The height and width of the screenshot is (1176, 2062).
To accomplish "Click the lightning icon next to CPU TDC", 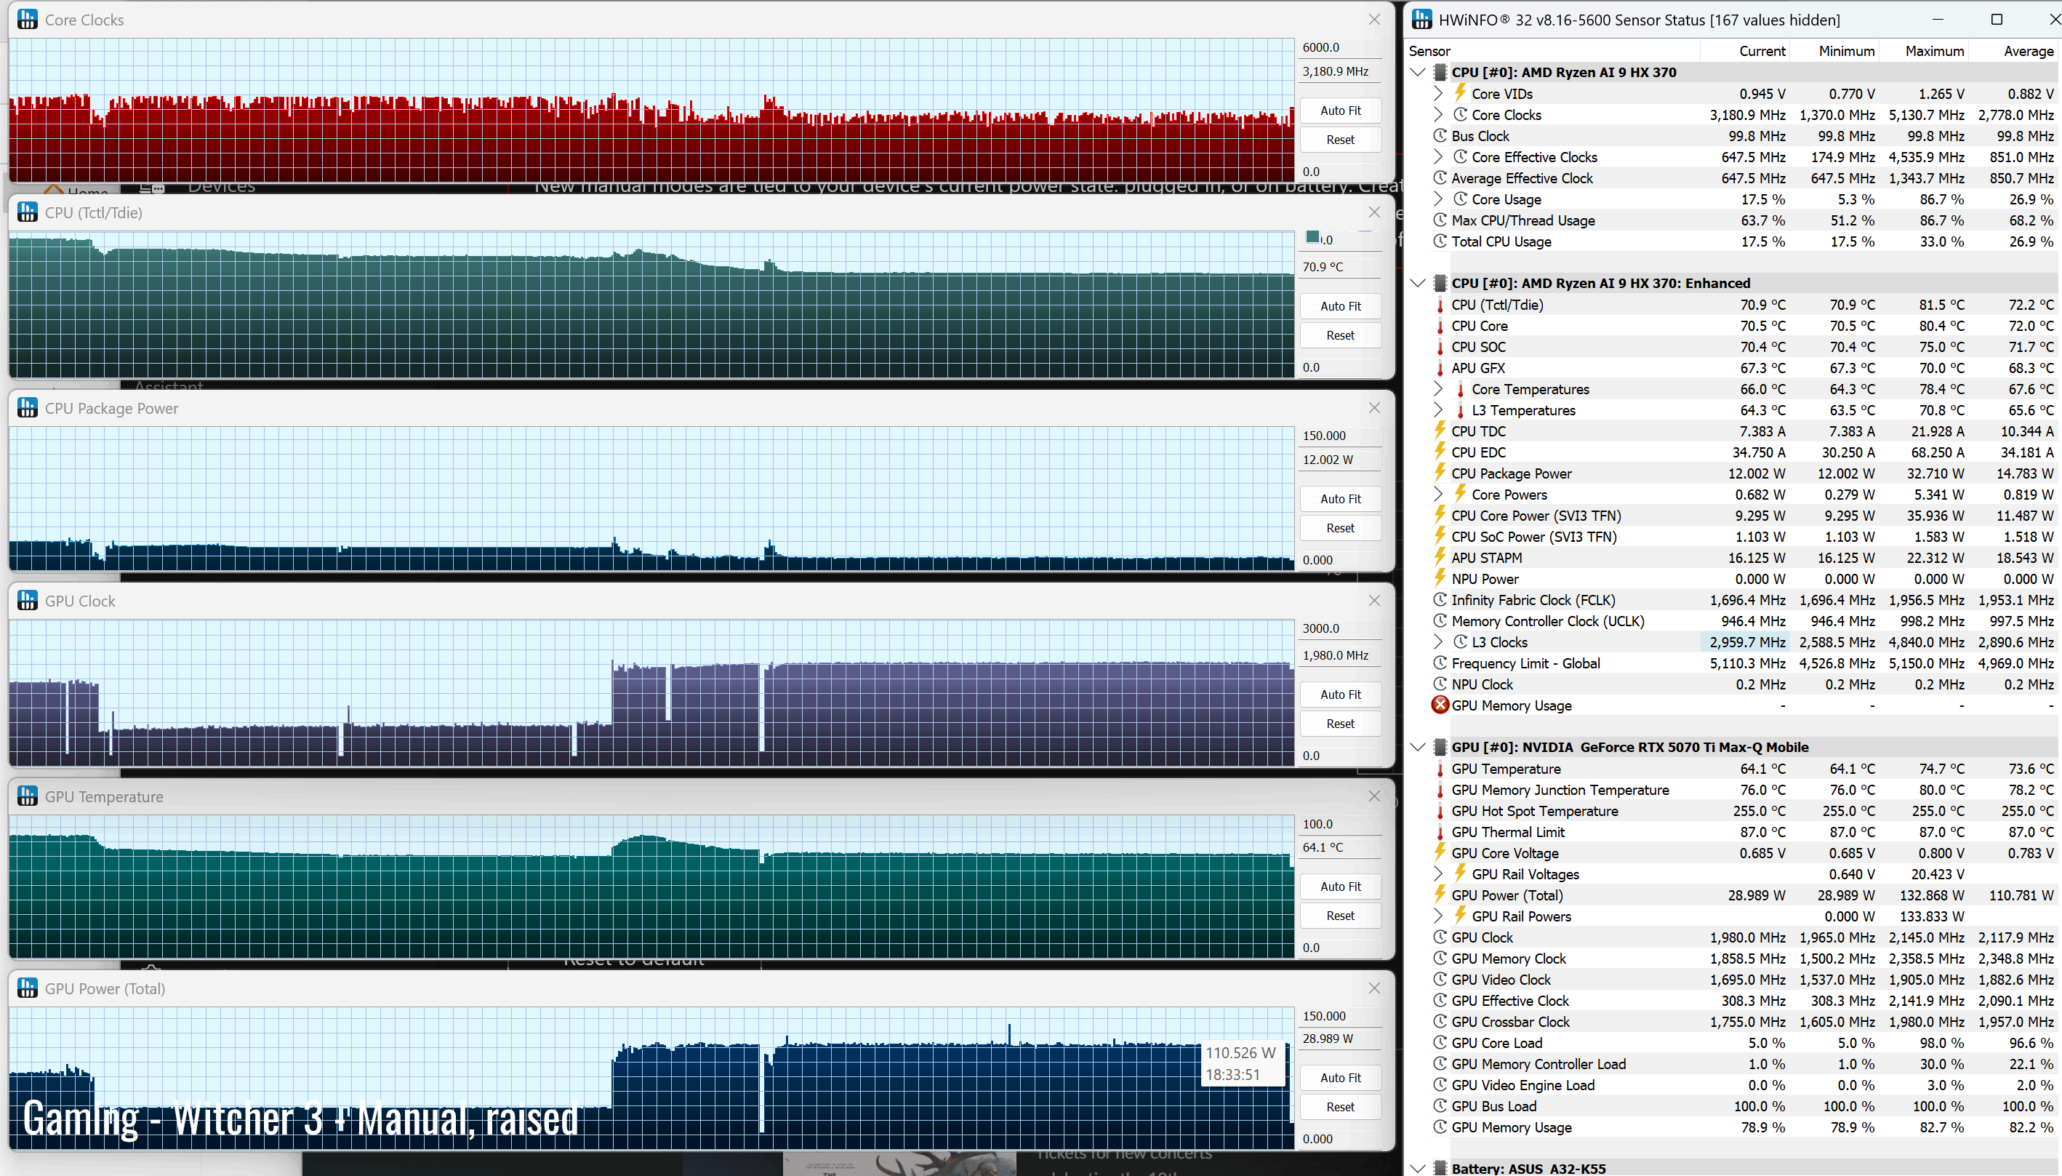I will pyautogui.click(x=1440, y=431).
